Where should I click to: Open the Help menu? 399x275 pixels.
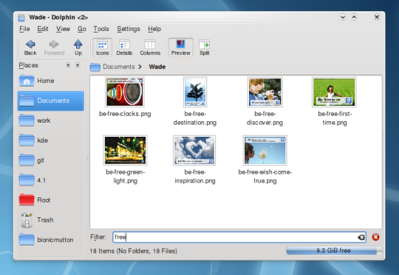pyautogui.click(x=154, y=29)
